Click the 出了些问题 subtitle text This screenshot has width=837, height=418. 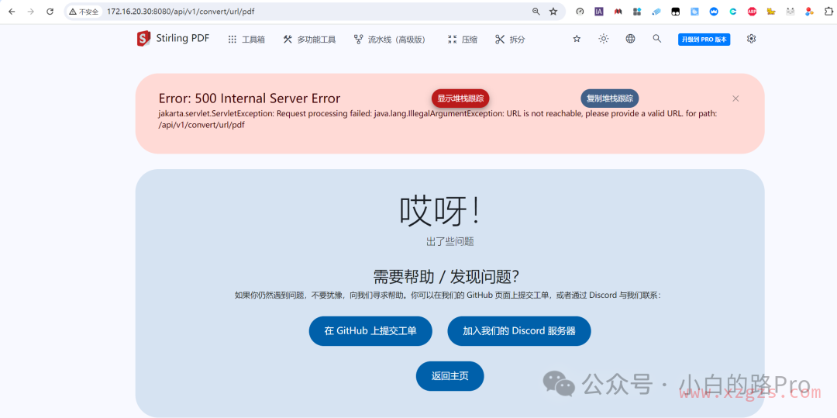point(450,241)
